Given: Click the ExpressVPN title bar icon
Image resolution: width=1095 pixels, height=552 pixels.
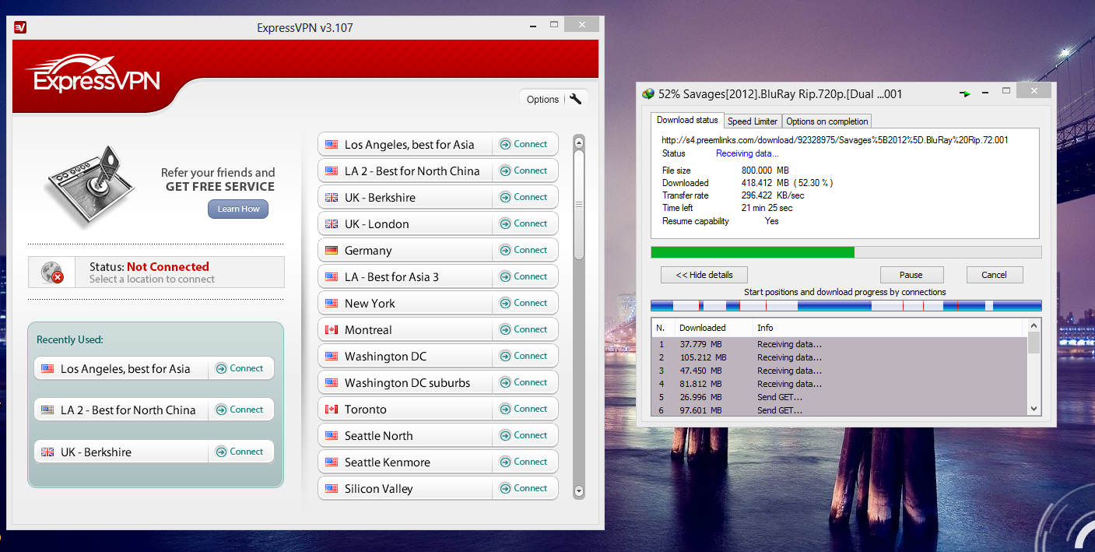Looking at the screenshot, I should pos(21,27).
